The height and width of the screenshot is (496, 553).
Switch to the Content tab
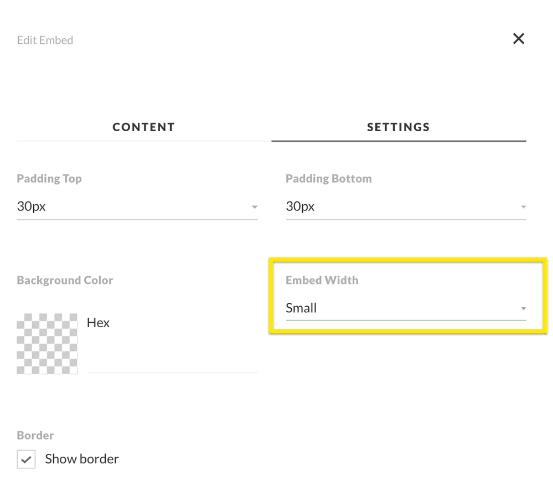(143, 127)
